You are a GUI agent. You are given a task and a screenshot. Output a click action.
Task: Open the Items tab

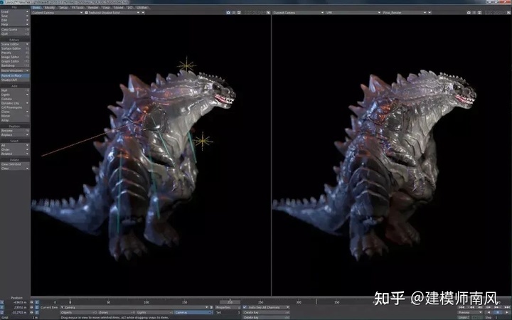tap(37, 8)
